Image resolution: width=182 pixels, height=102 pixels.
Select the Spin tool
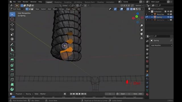12,89
